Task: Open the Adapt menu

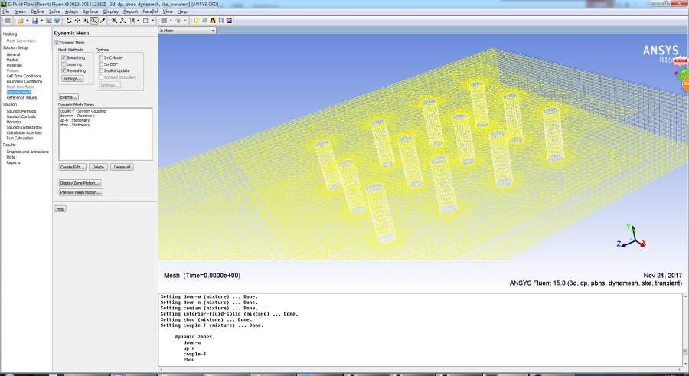Action: pyautogui.click(x=71, y=11)
